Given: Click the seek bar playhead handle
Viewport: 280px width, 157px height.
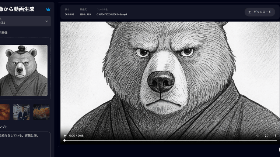Looking at the screenshot, I should [64, 140].
